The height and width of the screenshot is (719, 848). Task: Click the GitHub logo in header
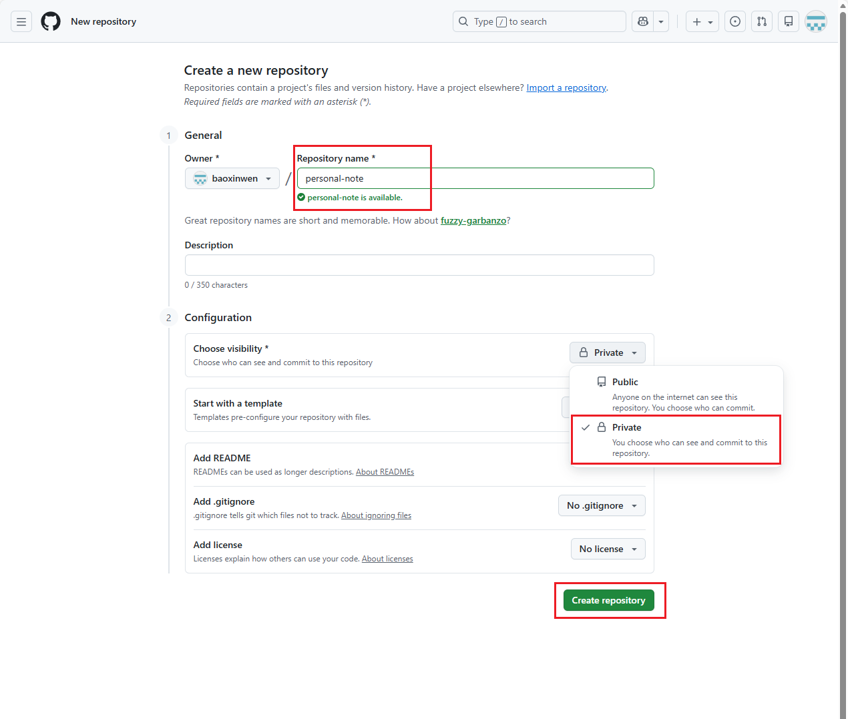pyautogui.click(x=51, y=21)
